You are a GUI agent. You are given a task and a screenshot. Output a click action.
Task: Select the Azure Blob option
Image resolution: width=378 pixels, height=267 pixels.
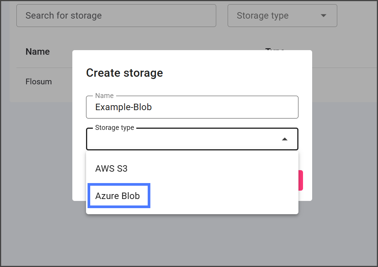tap(118, 196)
